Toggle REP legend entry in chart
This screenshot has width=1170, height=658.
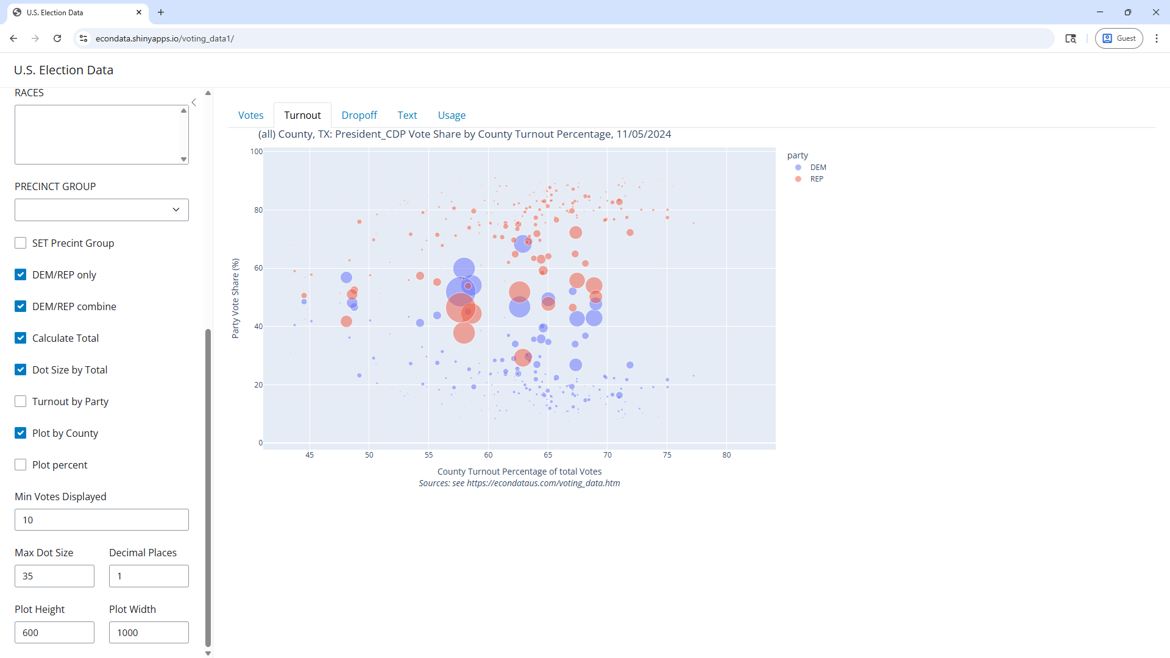[x=816, y=179]
